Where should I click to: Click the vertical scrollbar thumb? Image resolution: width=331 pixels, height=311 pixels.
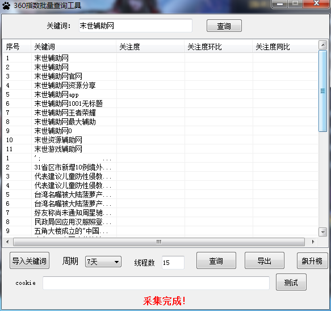(322, 91)
